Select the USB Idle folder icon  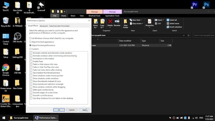tap(17, 69)
